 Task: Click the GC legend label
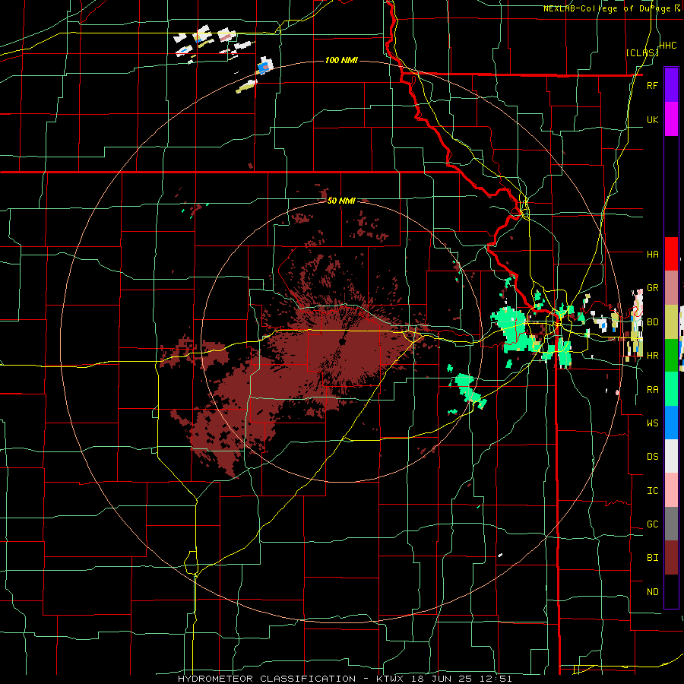(652, 524)
